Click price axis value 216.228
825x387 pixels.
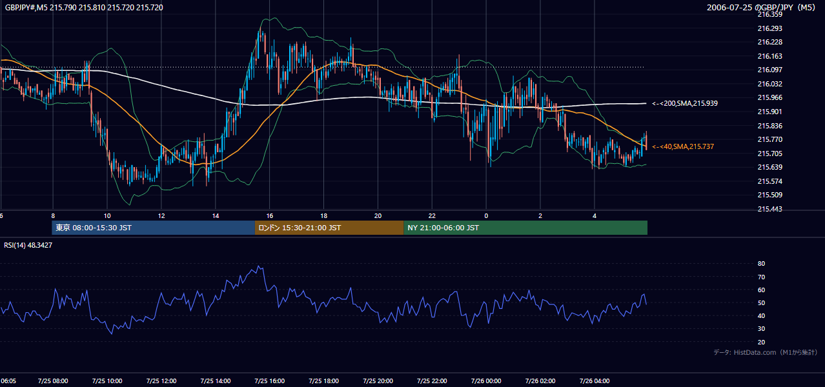[x=769, y=42]
